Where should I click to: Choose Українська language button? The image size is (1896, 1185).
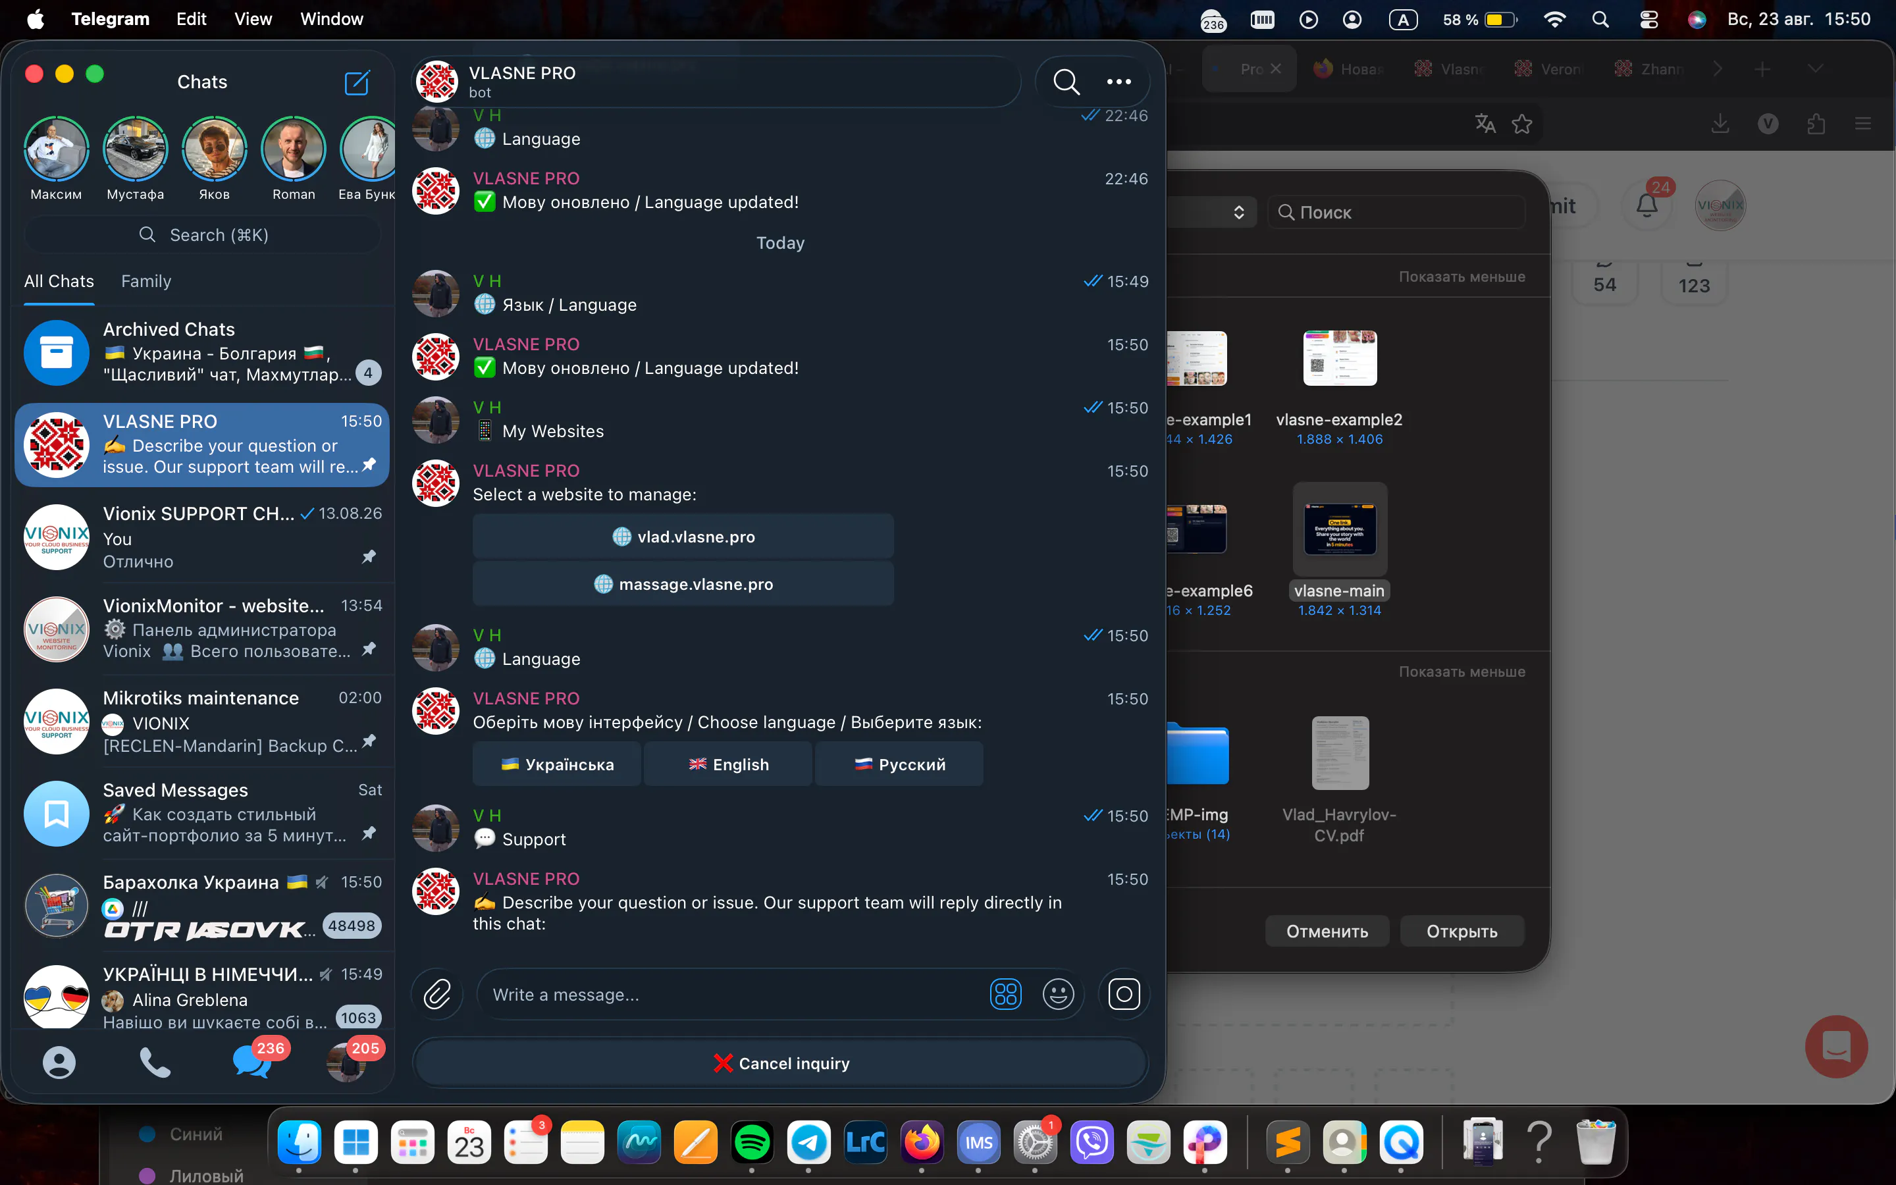coord(557,764)
